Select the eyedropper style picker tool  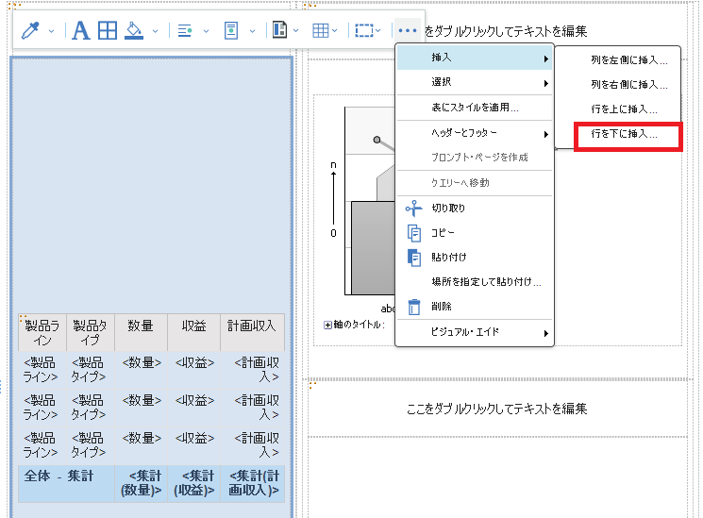coord(30,30)
